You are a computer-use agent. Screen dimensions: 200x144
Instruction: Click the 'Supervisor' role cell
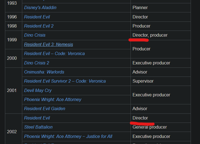143,81
